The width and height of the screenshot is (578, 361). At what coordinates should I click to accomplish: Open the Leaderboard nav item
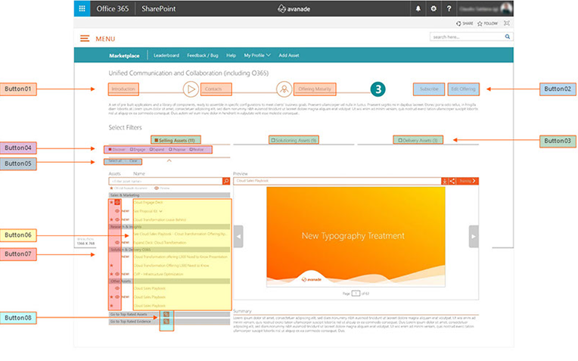point(166,55)
